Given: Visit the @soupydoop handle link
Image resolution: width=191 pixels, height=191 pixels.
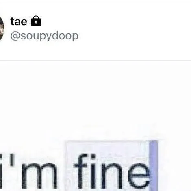Looking at the screenshot, I should [x=44, y=36].
